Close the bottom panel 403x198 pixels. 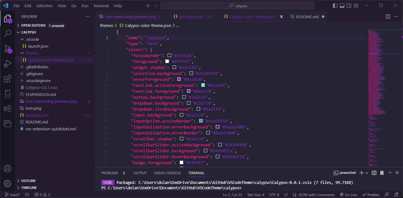point(397,173)
